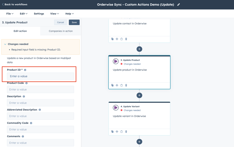Edit the workflow name with the pencil icon
Image resolution: width=234 pixels, height=147 pixels.
(x=179, y=5)
